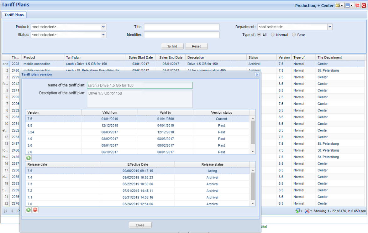
Task: Click Close in the Tariff plan version dialog
Action: tap(140, 225)
